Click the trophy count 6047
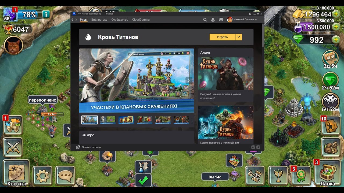Viewport: 344px width, 193px height. tap(21, 29)
